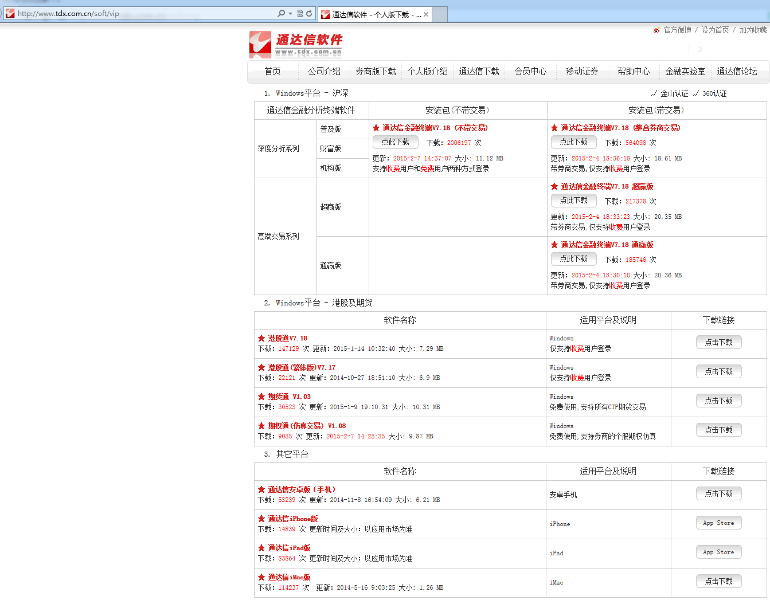The height and width of the screenshot is (600, 770).
Task: Click 加为收藏 link
Action: coord(753,30)
